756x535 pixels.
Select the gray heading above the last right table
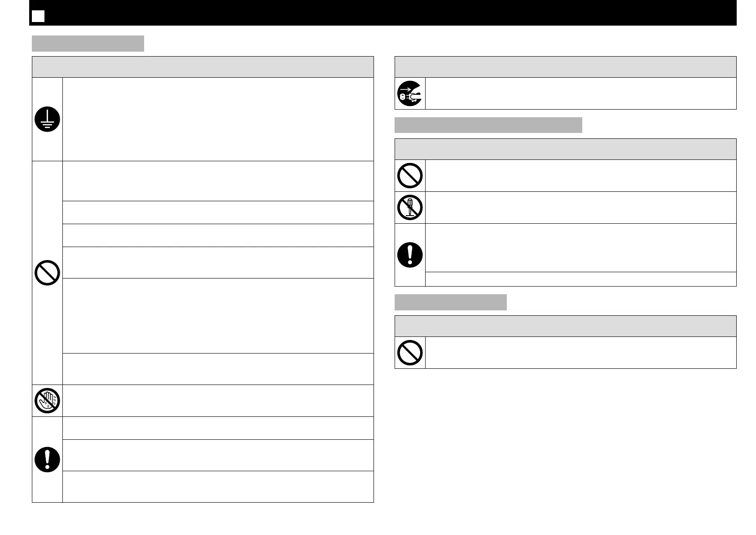[x=451, y=302]
